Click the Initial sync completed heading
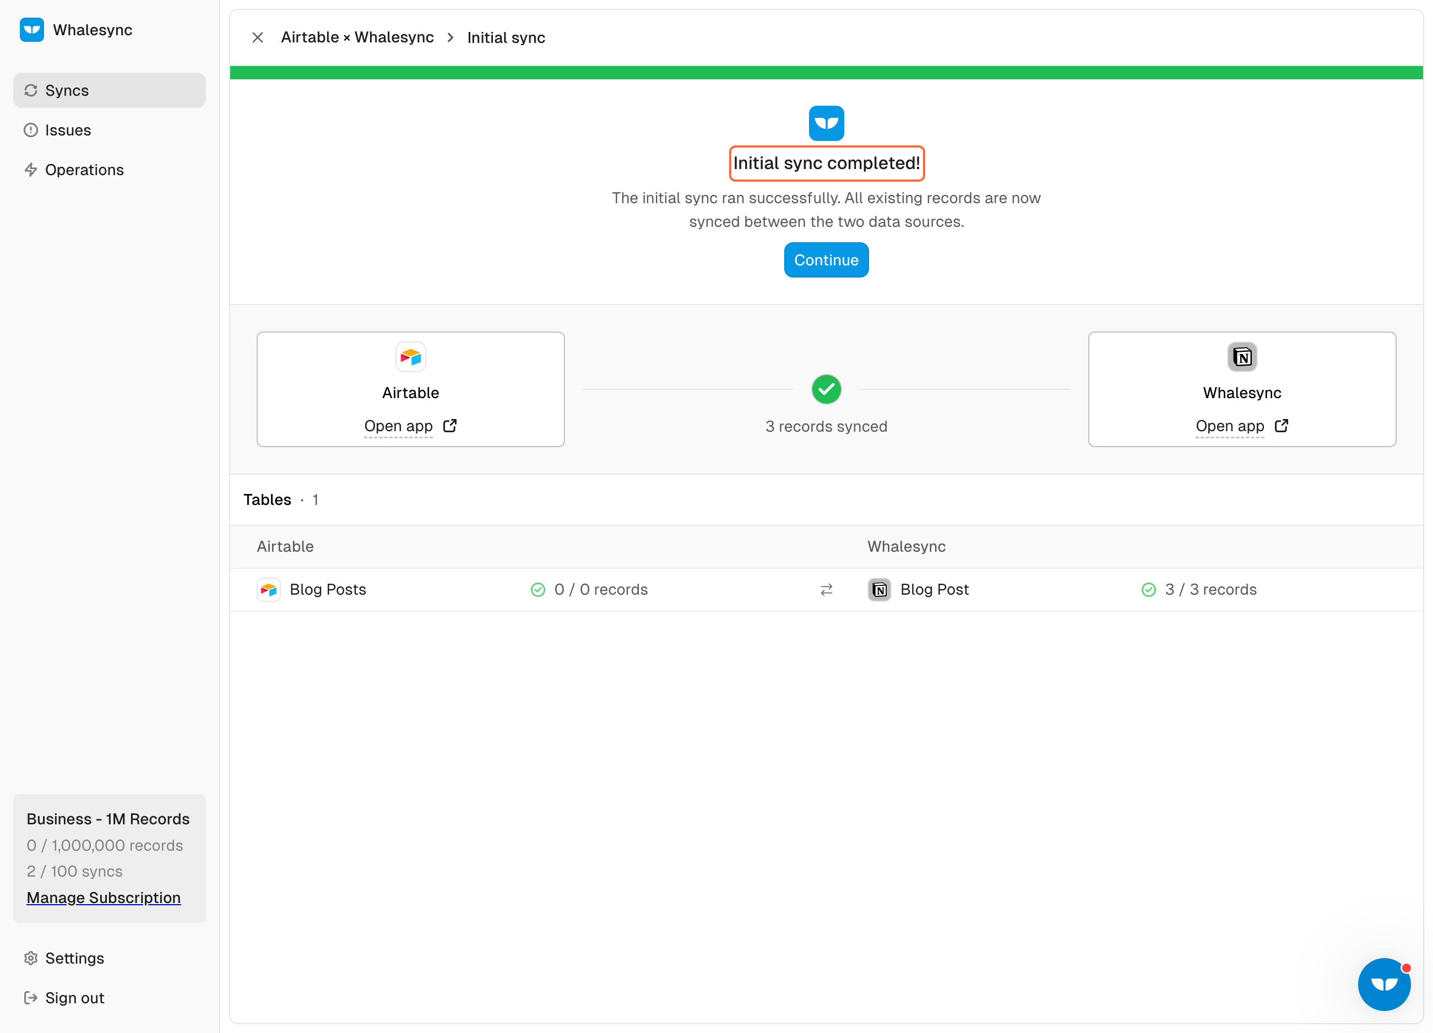The width and height of the screenshot is (1433, 1033). tap(827, 163)
